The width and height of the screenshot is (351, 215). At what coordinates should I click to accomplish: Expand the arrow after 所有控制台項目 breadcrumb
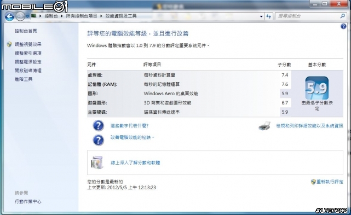[x=101, y=16]
